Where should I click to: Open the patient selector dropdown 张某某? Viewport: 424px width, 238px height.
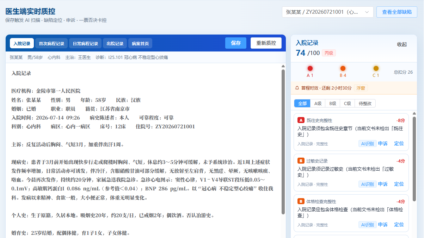point(327,12)
